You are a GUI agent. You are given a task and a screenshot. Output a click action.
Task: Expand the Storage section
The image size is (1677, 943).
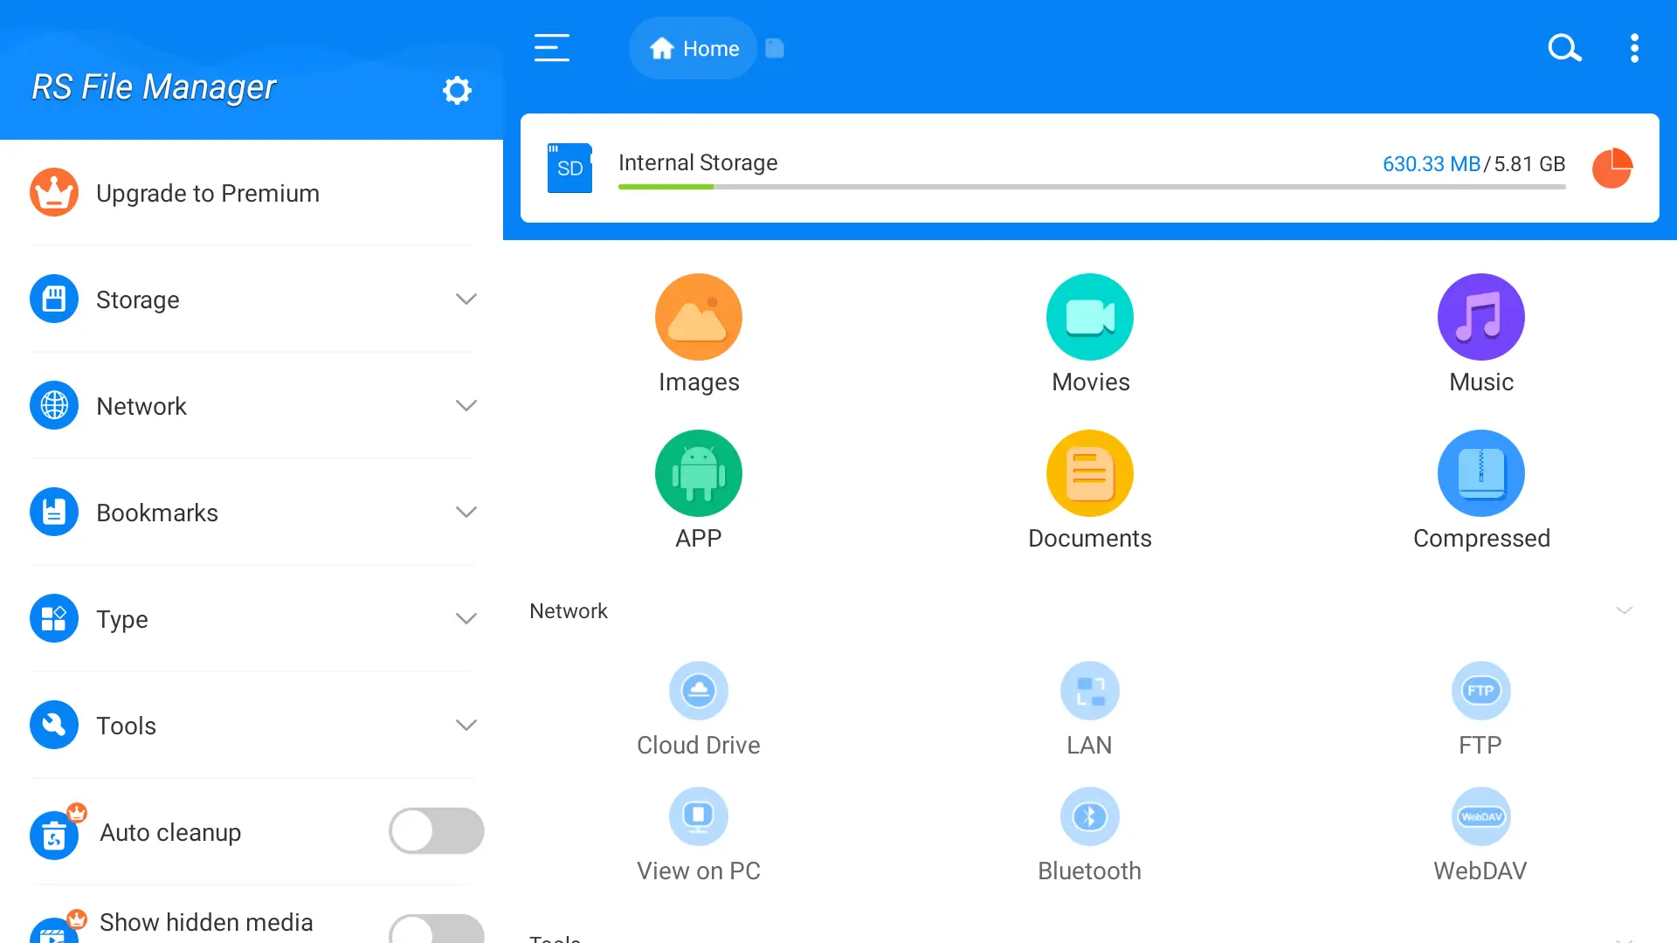tap(467, 299)
